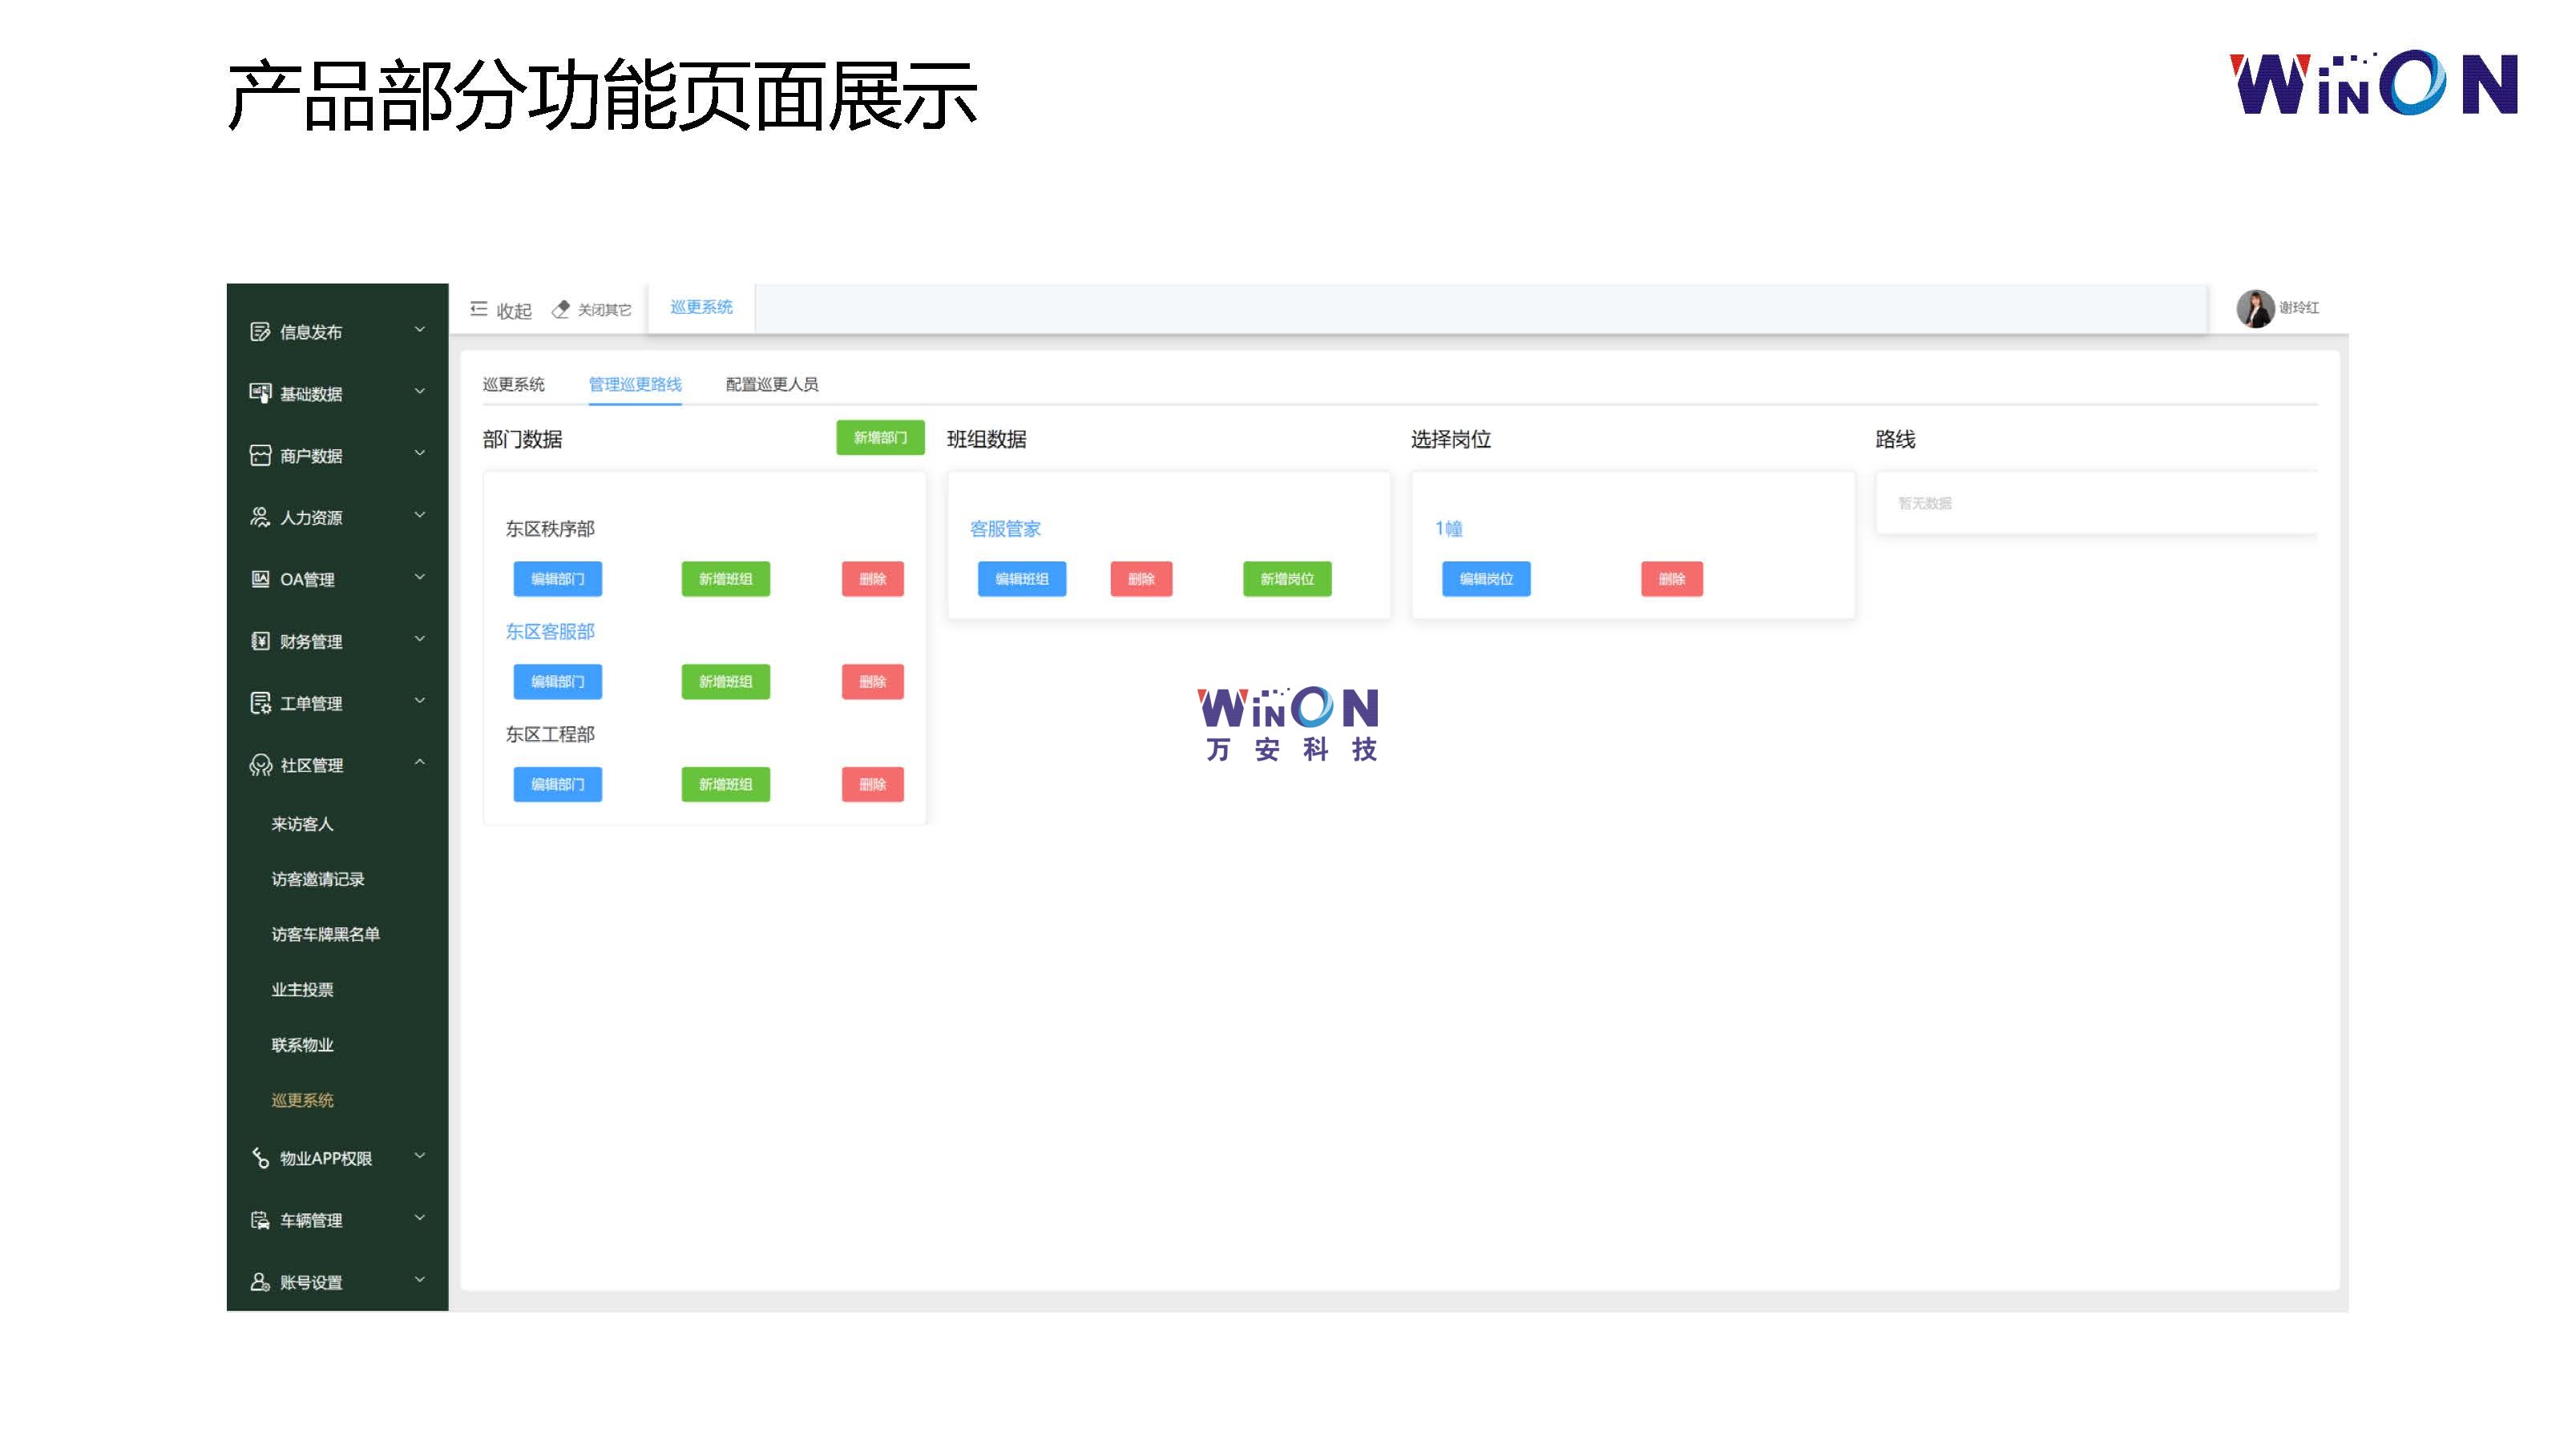Expand the 财务管理 chevron

[420, 640]
